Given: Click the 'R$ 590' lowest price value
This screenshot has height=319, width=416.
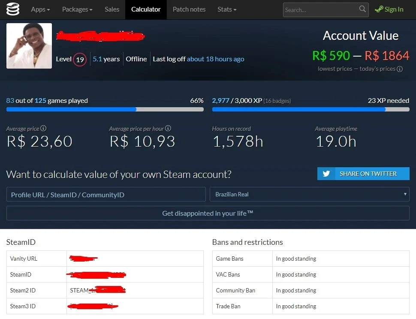Looking at the screenshot, I should tap(331, 56).
